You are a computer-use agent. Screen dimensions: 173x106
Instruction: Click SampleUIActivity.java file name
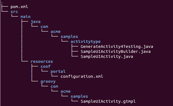pos(107,57)
